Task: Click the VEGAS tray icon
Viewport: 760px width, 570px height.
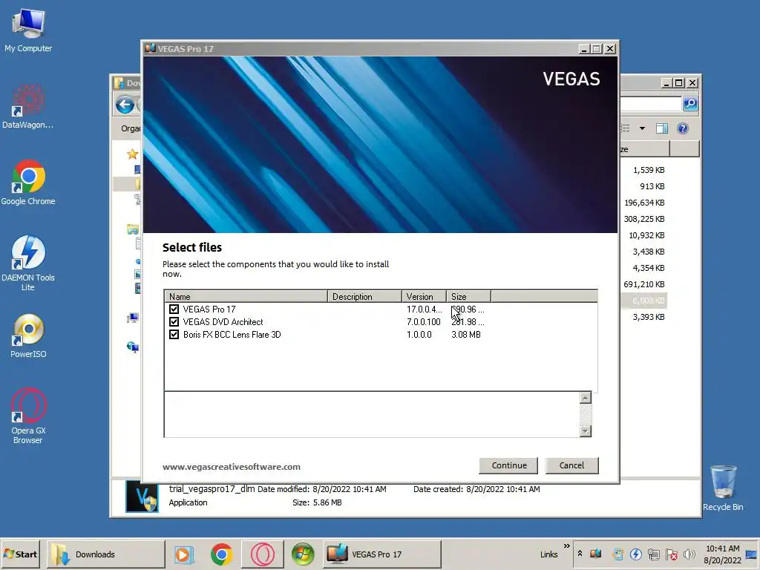Action: click(x=596, y=554)
